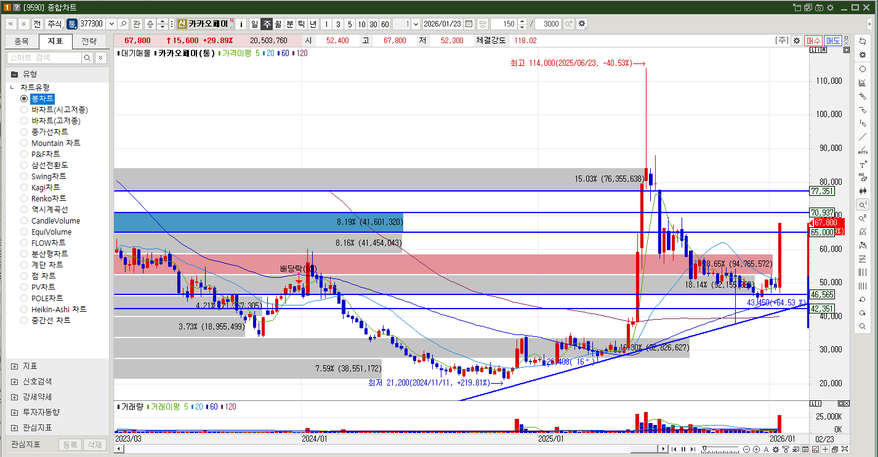Click the pause playback button

(x=683, y=450)
